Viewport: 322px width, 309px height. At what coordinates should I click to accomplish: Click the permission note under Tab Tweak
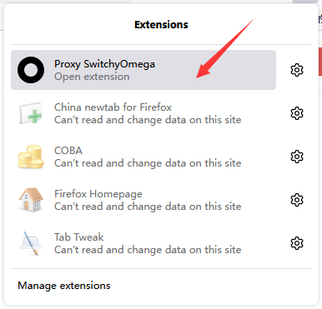coord(148,250)
